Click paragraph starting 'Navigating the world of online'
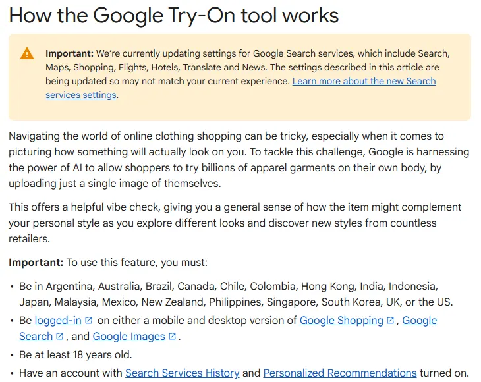This screenshot has height=382, width=481. point(239,160)
